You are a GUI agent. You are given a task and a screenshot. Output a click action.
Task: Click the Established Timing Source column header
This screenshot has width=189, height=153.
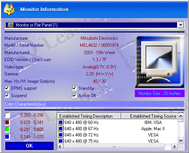pos(150,116)
